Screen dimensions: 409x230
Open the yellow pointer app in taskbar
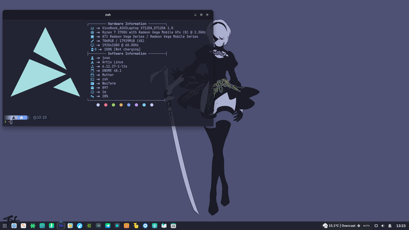136,226
